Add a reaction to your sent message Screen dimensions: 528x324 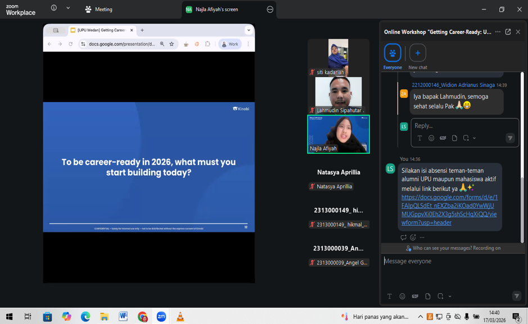click(x=413, y=238)
